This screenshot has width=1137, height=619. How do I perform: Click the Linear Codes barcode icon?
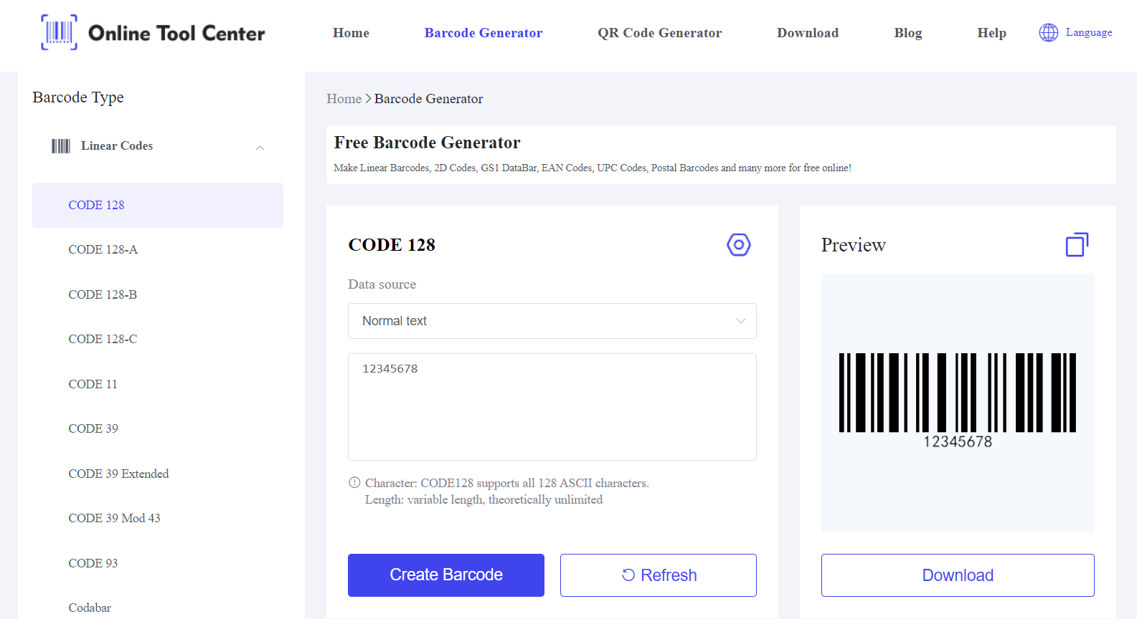(x=61, y=146)
